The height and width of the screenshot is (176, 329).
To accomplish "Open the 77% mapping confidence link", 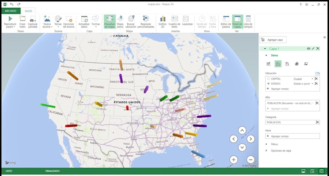I will click(317, 73).
